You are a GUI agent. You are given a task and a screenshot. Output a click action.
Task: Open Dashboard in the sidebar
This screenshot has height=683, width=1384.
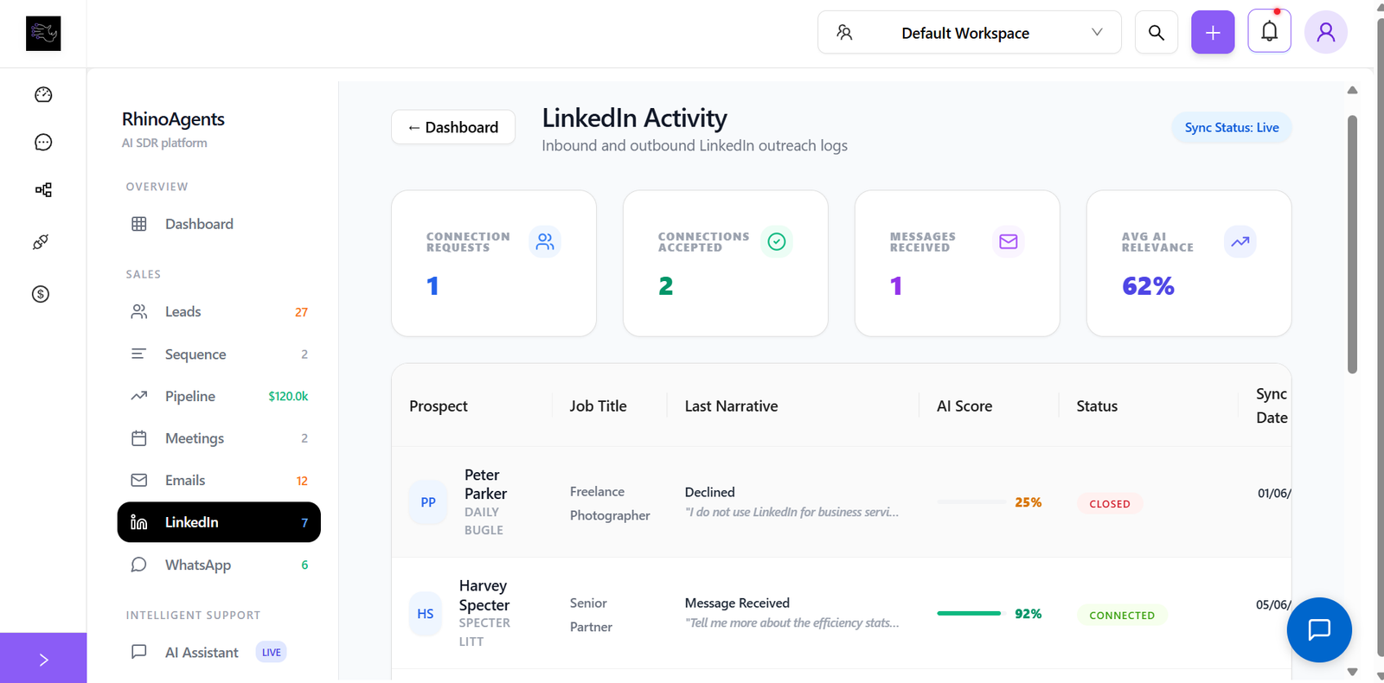point(219,224)
